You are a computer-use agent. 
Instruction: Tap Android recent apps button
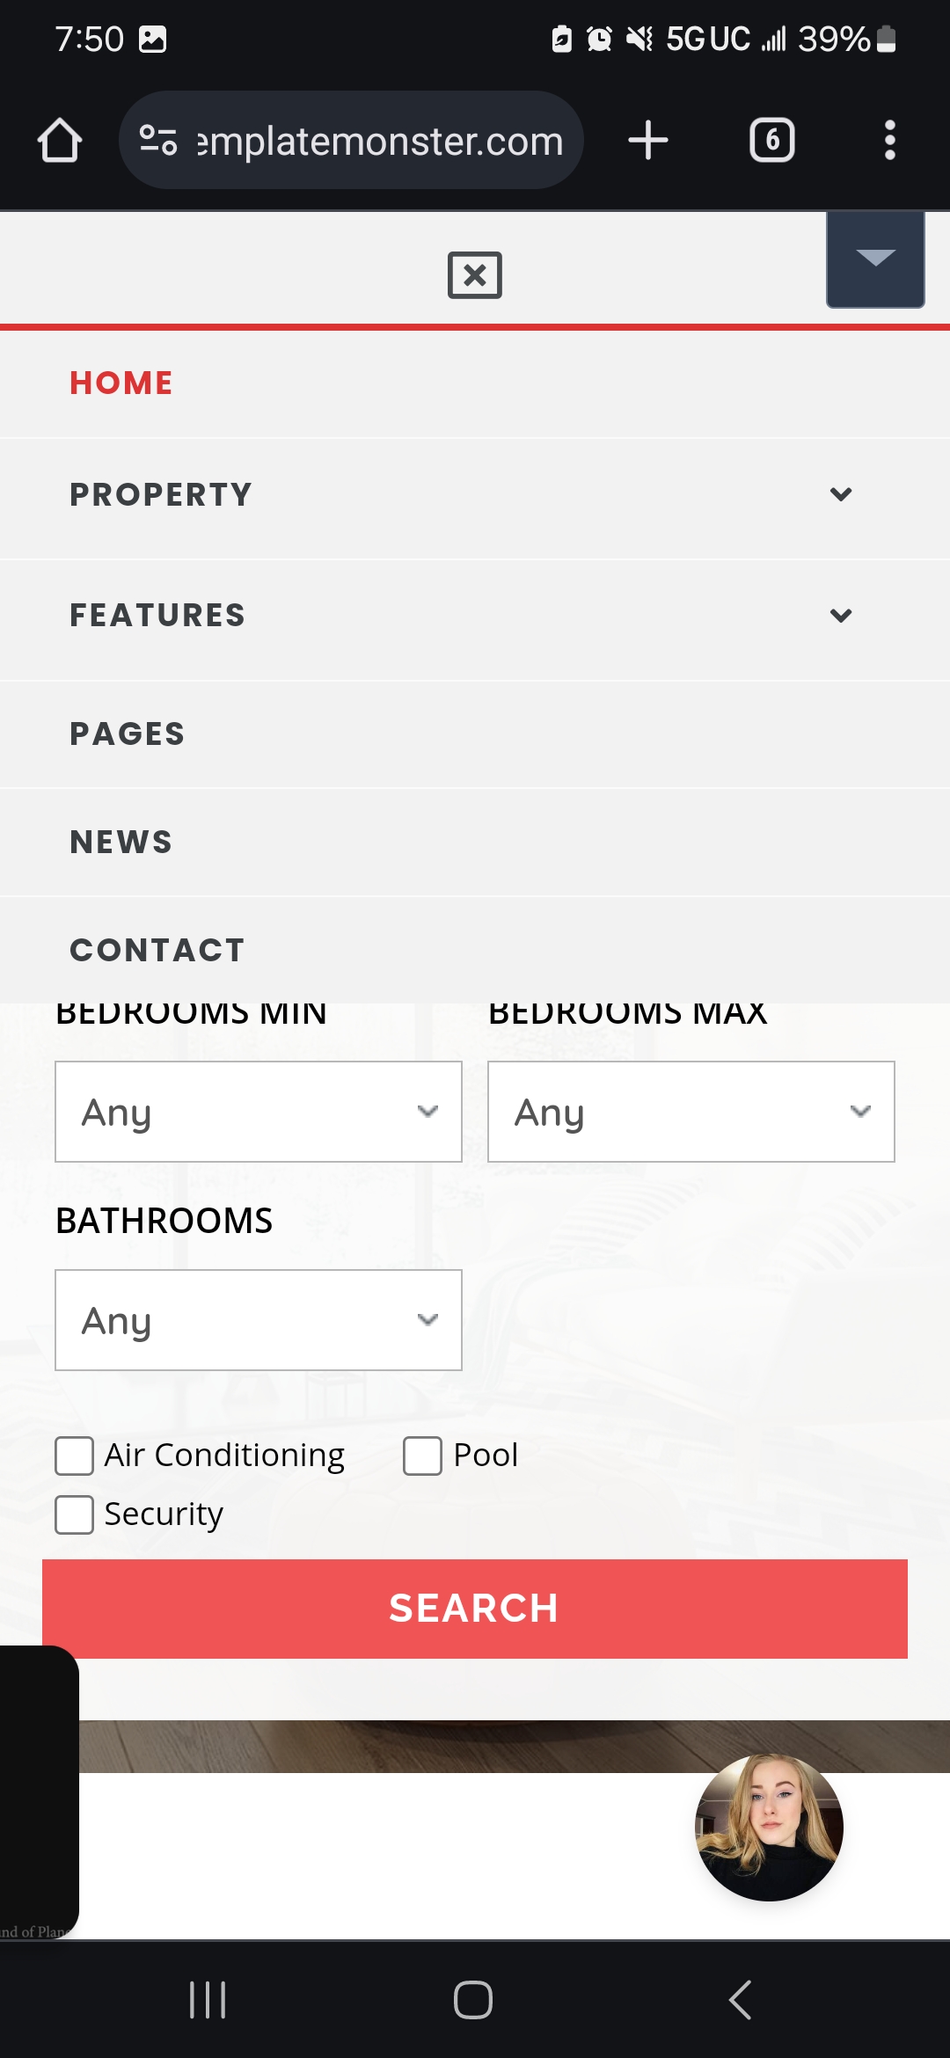pos(208,2000)
